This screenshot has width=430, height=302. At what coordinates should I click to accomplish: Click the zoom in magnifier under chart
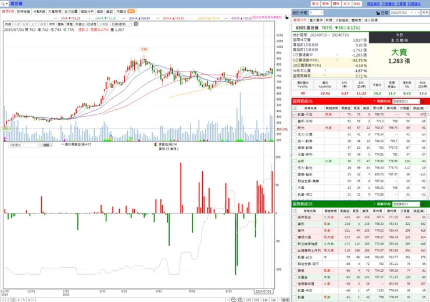[x=240, y=300]
